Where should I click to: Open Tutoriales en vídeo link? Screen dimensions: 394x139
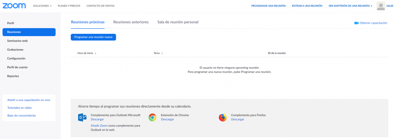pos(20,108)
